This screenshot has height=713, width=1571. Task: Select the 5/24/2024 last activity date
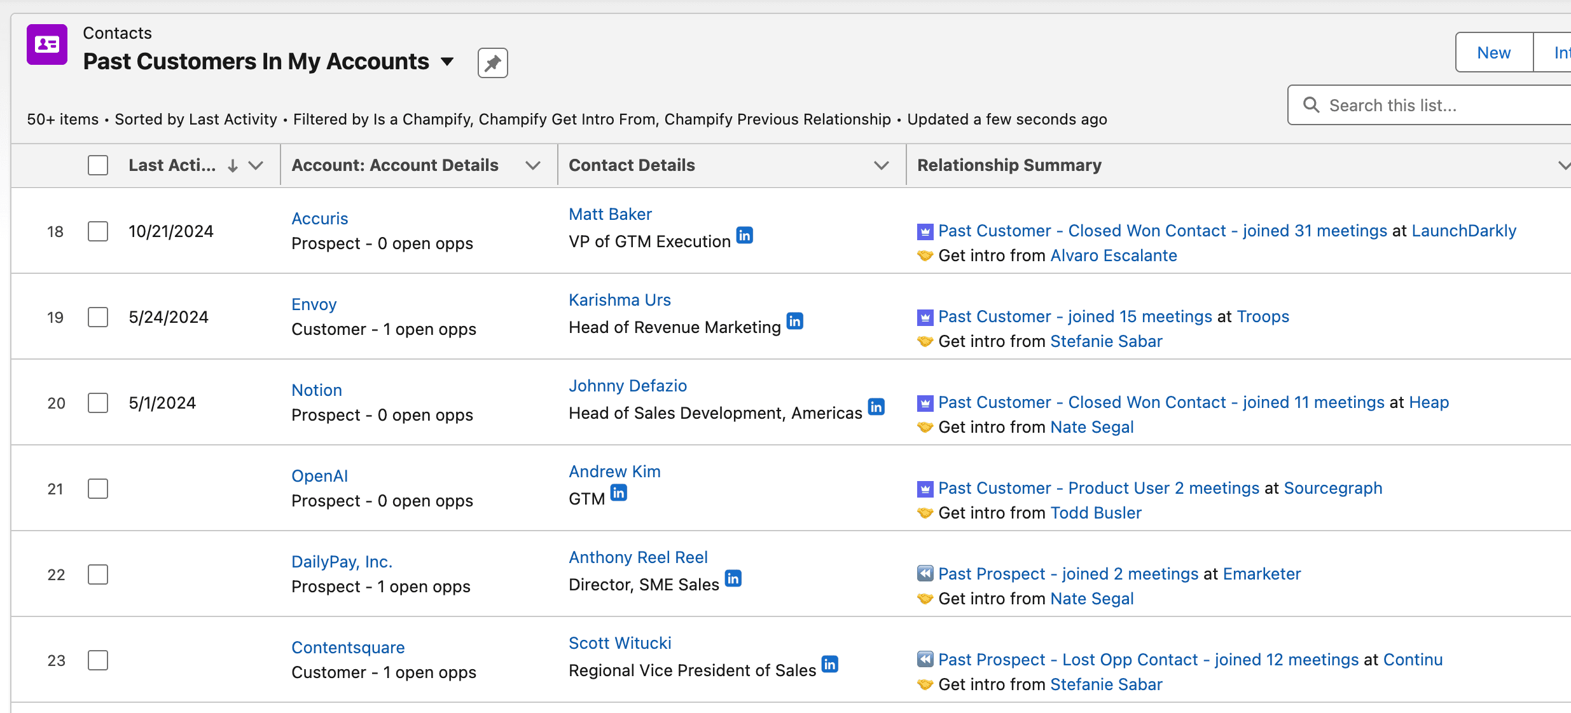pyautogui.click(x=169, y=317)
